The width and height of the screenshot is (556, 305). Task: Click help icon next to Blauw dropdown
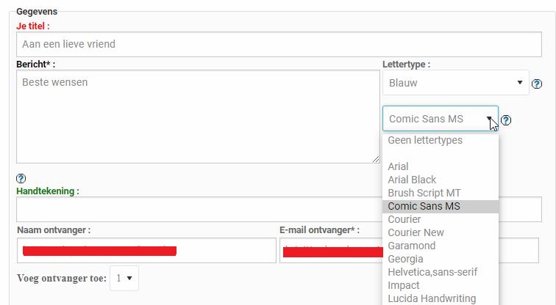[537, 84]
